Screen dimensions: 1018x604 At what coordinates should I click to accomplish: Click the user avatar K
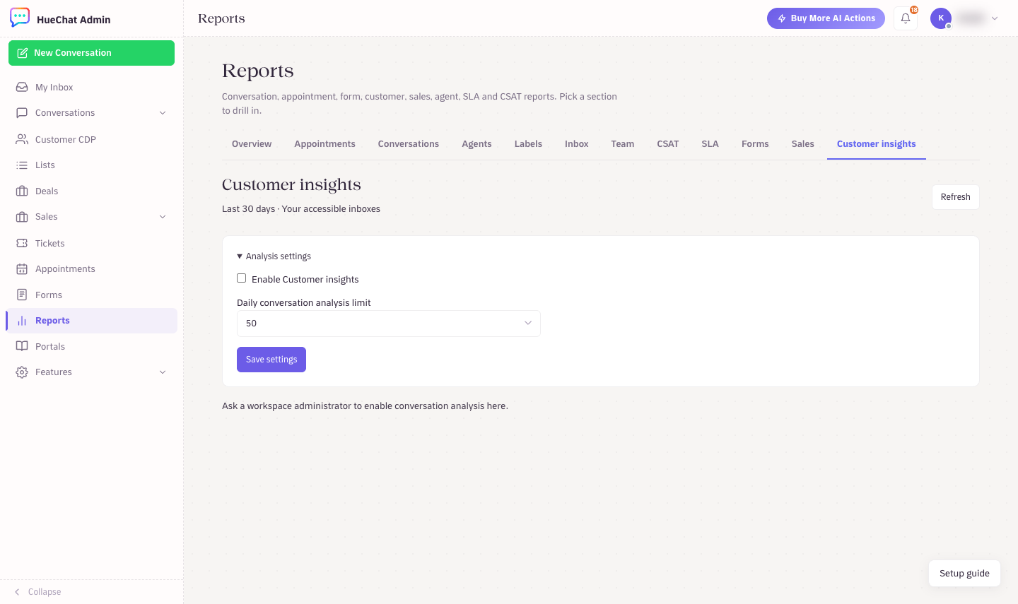pos(941,18)
